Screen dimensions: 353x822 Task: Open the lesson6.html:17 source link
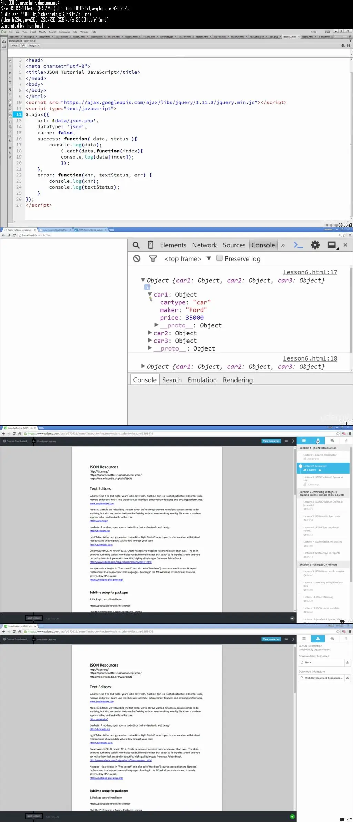click(x=310, y=272)
